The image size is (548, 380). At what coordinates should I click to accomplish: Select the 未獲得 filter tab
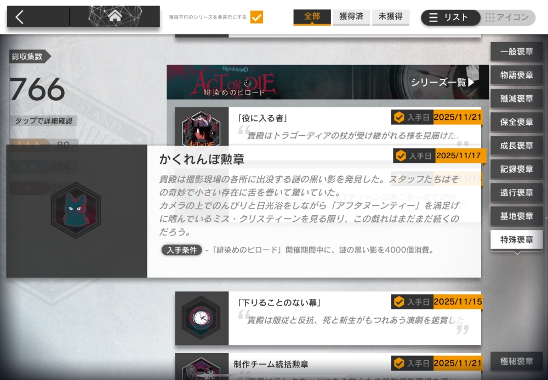391,17
